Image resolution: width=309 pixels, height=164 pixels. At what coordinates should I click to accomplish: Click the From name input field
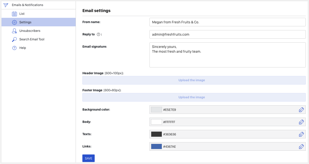pyautogui.click(x=227, y=22)
